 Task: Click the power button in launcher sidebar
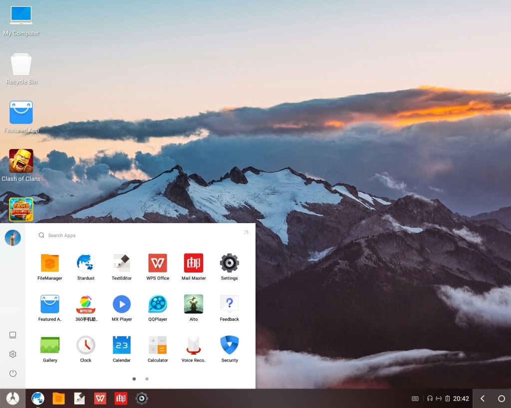click(x=12, y=373)
